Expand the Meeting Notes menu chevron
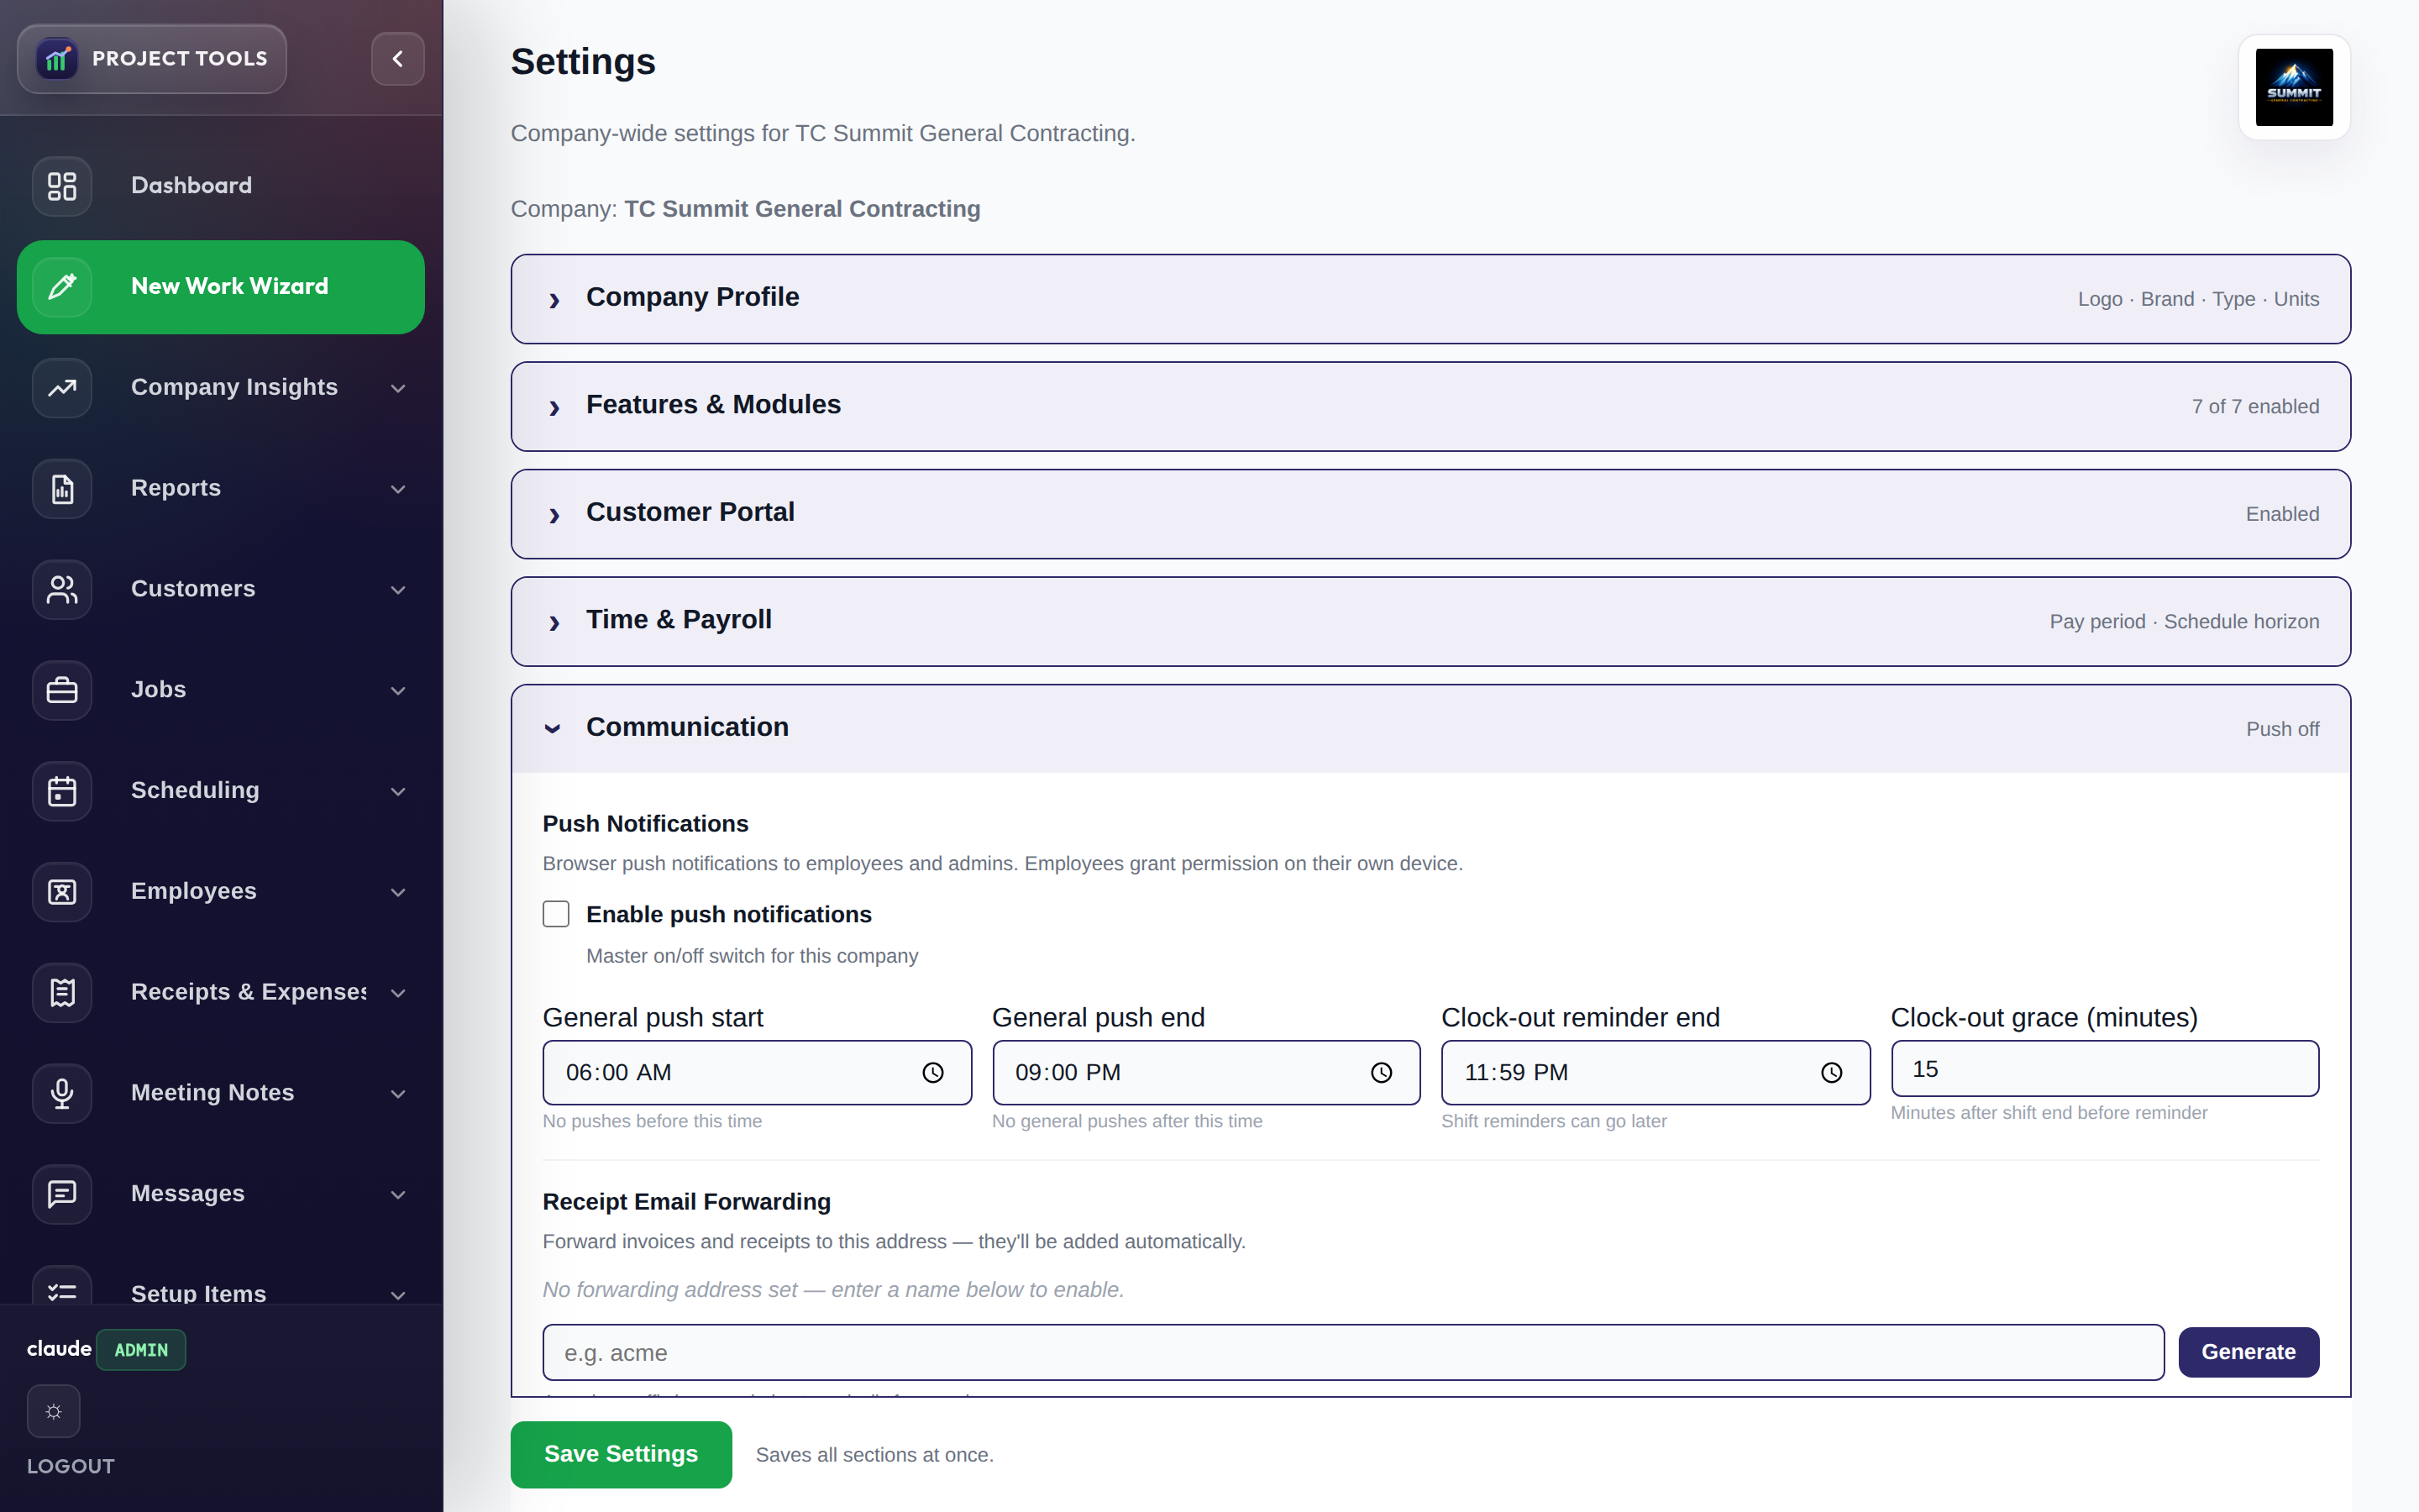 point(398,1094)
